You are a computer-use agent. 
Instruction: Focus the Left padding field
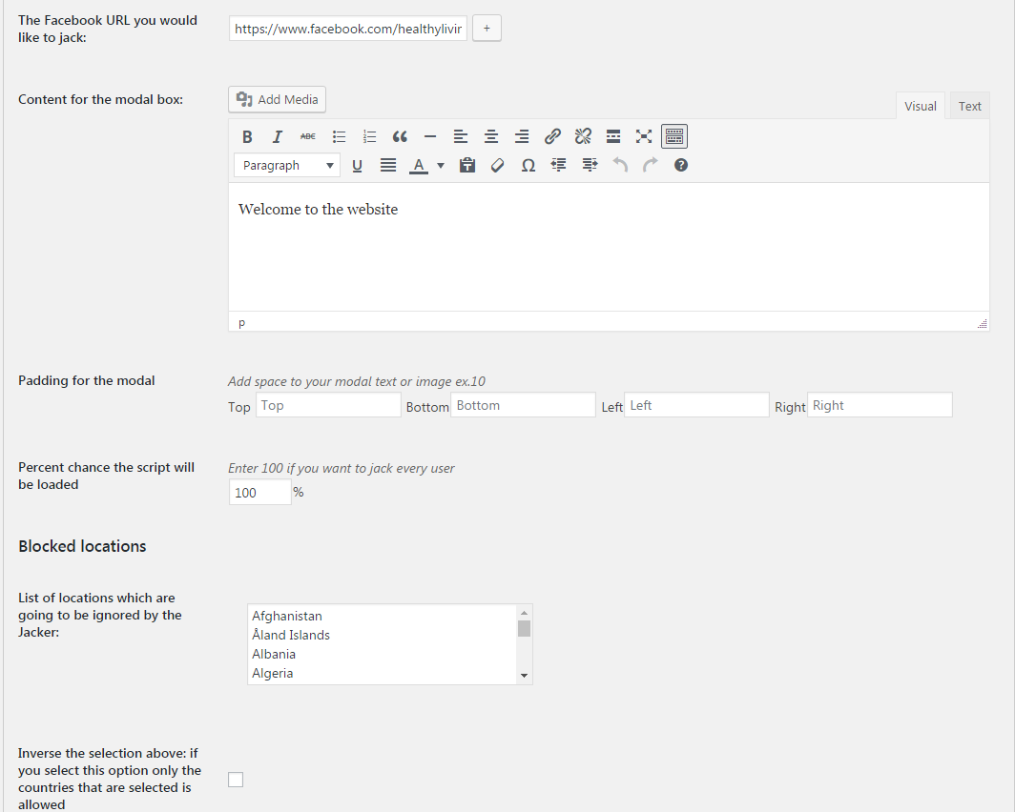[x=696, y=405]
